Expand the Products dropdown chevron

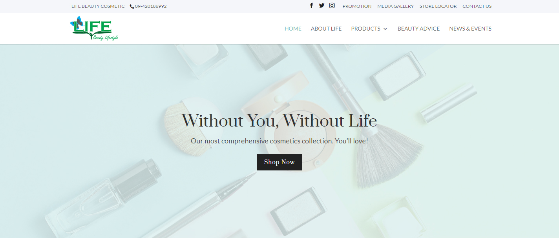point(385,29)
